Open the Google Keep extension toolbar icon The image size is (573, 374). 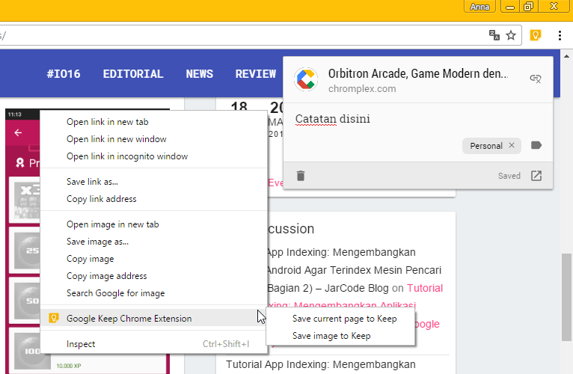[536, 35]
